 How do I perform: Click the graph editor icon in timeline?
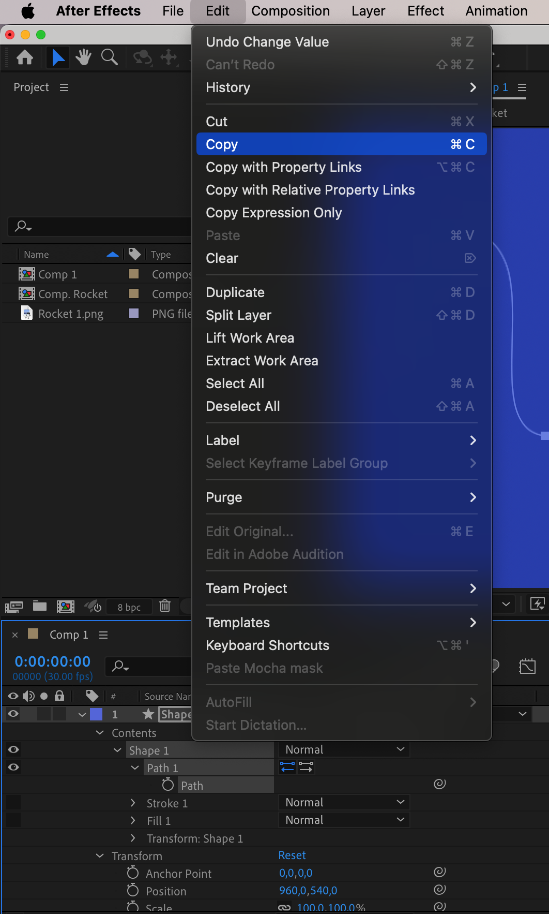click(527, 666)
